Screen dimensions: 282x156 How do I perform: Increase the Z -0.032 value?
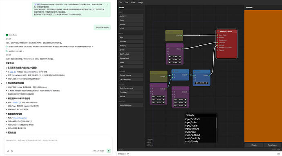163,103
